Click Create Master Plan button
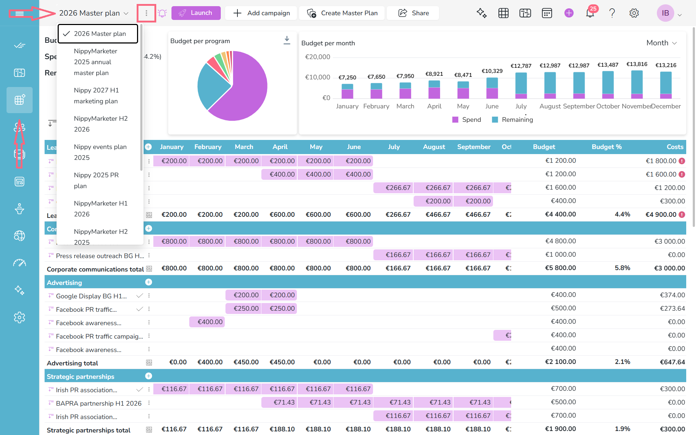Image resolution: width=696 pixels, height=435 pixels. pos(342,13)
